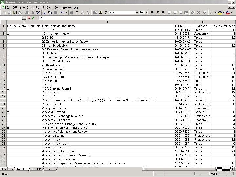Open the Arial font name dropdown

click(x=137, y=13)
